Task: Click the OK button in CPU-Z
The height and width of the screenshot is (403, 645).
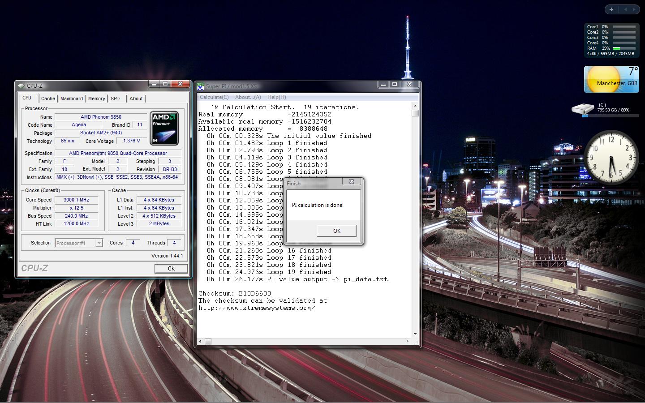Action: (171, 268)
